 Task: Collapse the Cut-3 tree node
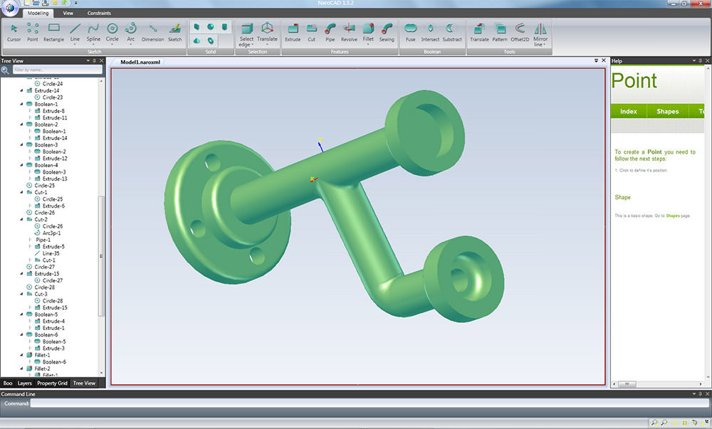tap(21, 294)
